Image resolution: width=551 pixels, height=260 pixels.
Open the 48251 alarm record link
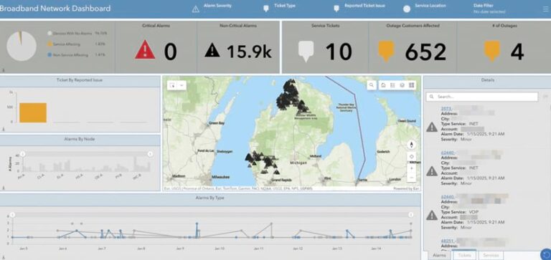pos(448,241)
